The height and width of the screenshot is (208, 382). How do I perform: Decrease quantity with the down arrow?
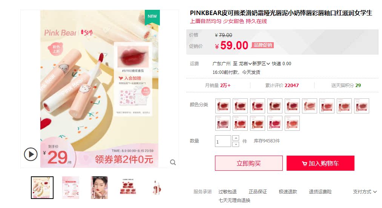click(x=236, y=144)
